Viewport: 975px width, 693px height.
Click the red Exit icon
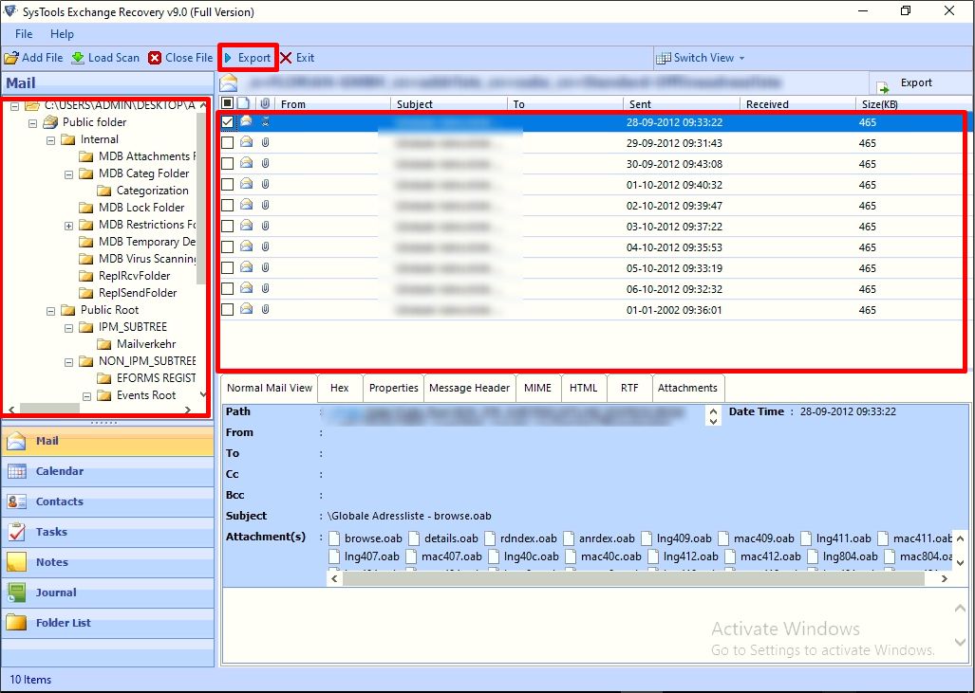(x=286, y=58)
